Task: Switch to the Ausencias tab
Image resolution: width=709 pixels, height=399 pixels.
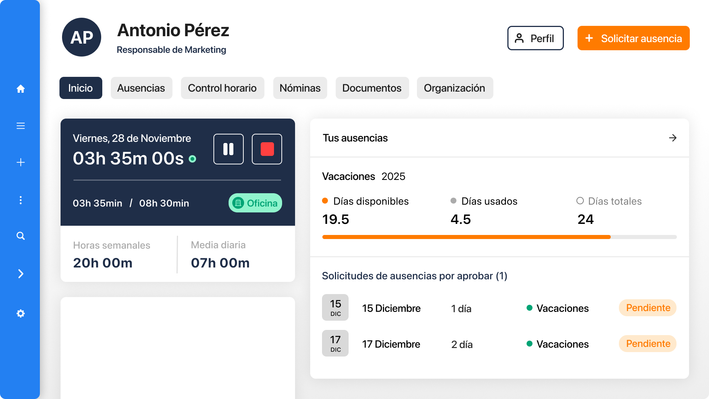Action: pyautogui.click(x=141, y=88)
